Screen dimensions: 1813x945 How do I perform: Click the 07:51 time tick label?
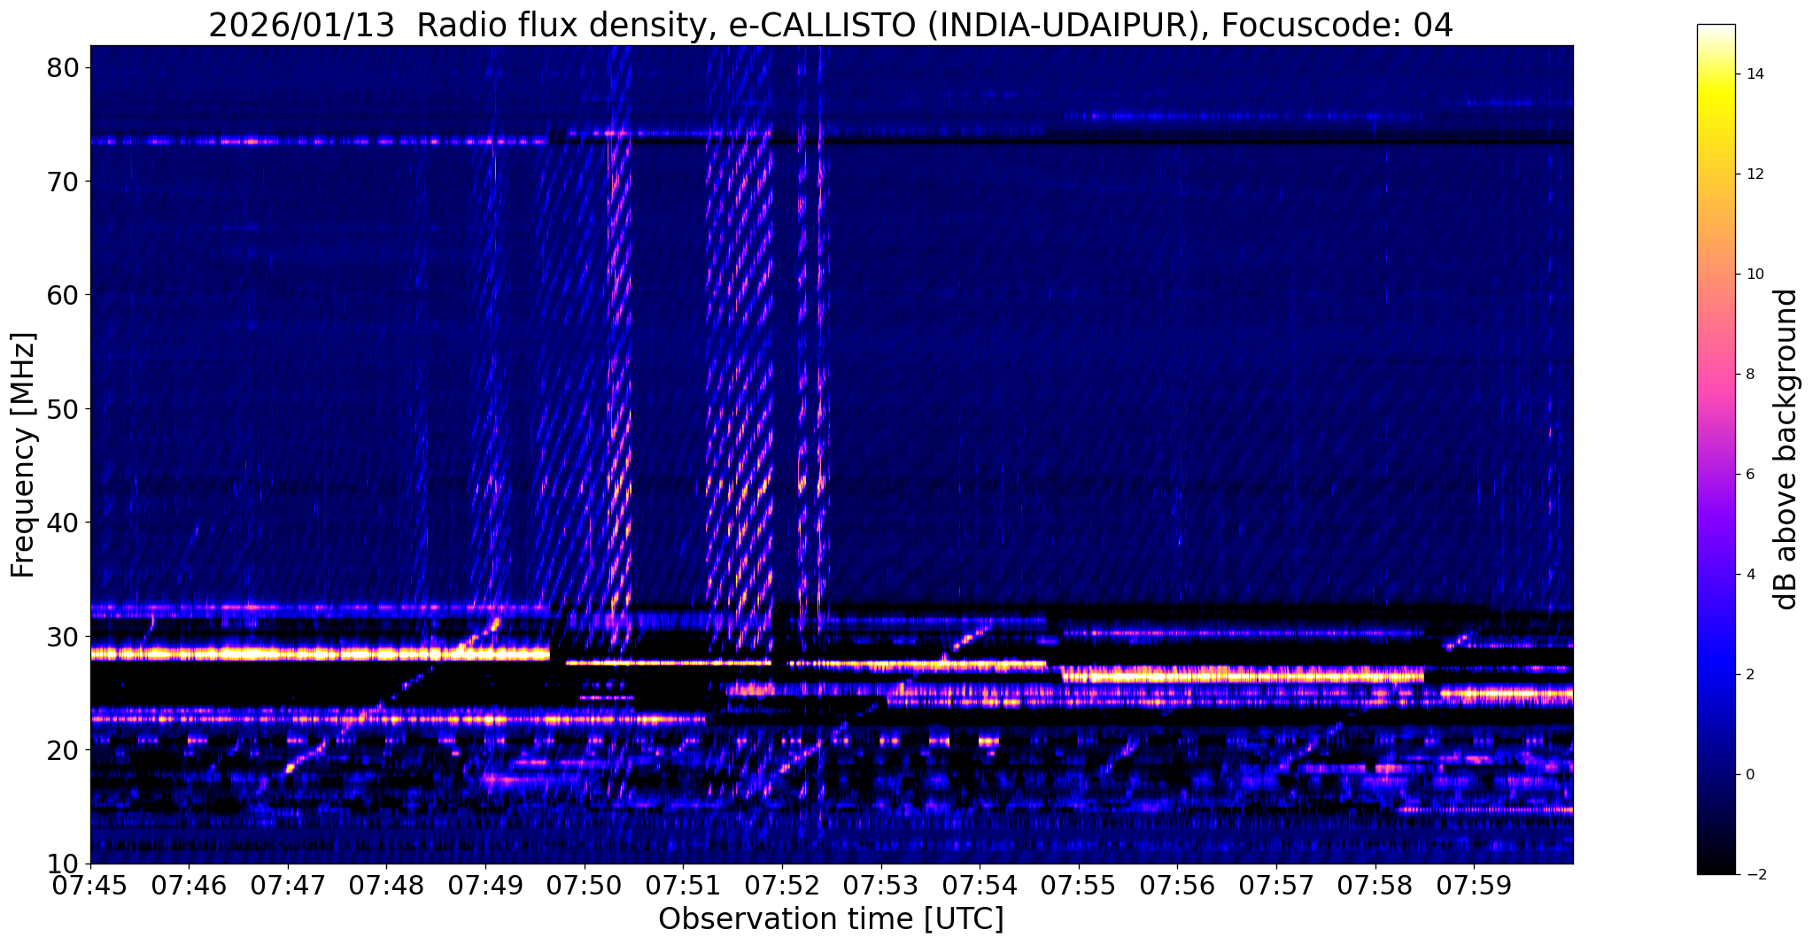point(683,885)
